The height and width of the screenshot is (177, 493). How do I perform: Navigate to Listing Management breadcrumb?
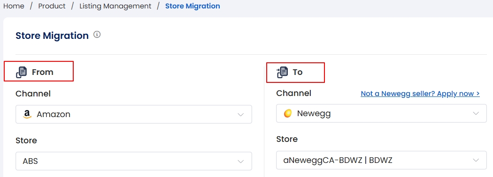(x=116, y=6)
